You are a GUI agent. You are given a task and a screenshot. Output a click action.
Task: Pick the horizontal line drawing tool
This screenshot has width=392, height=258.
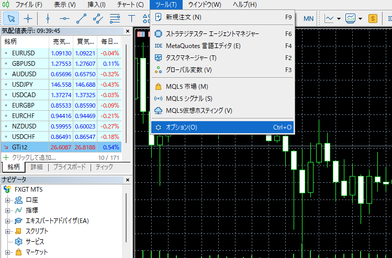(64, 19)
